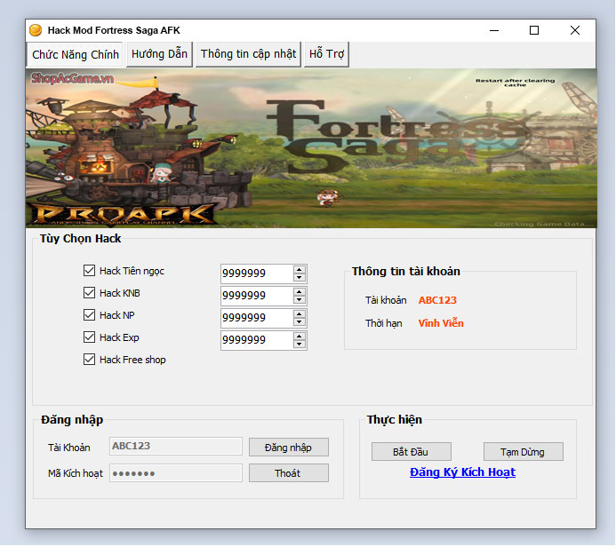Increase Hack KNB value with up arrow
Image resolution: width=616 pixels, height=547 pixels.
tap(300, 292)
